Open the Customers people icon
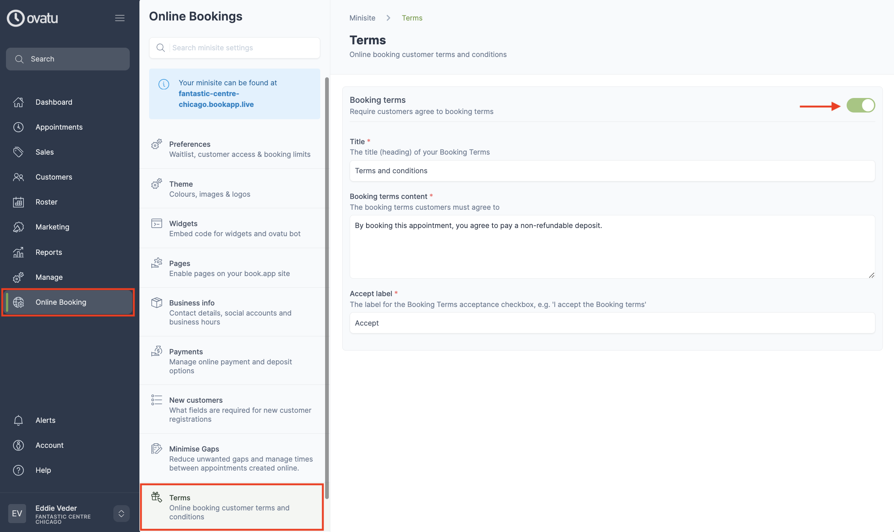Viewport: 894px width, 532px height. [x=18, y=177]
